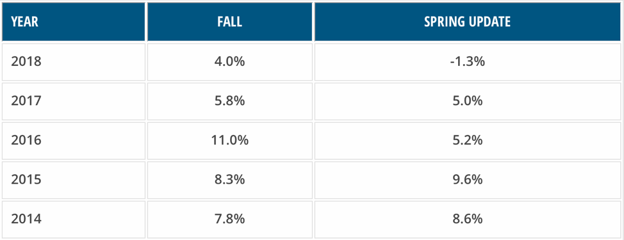Image resolution: width=624 pixels, height=240 pixels.
Task: Select the 2016 year cell
Action: 74,141
